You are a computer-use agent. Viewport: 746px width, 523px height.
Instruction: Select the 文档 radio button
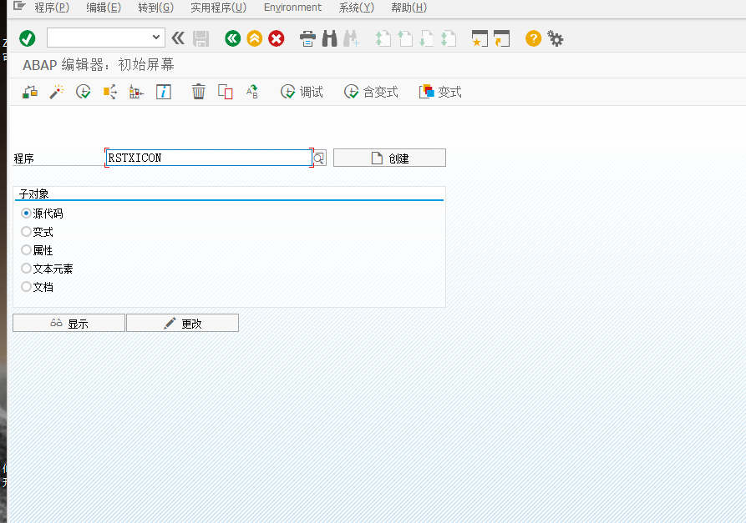[26, 287]
